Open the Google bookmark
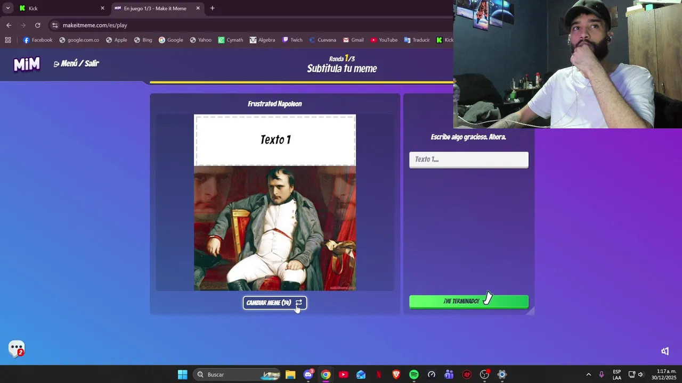 tap(170, 40)
